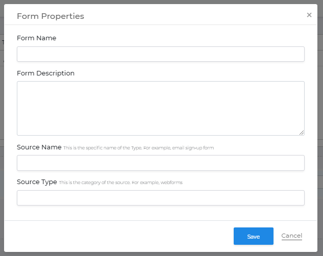Click the Form Name text field

pos(160,54)
